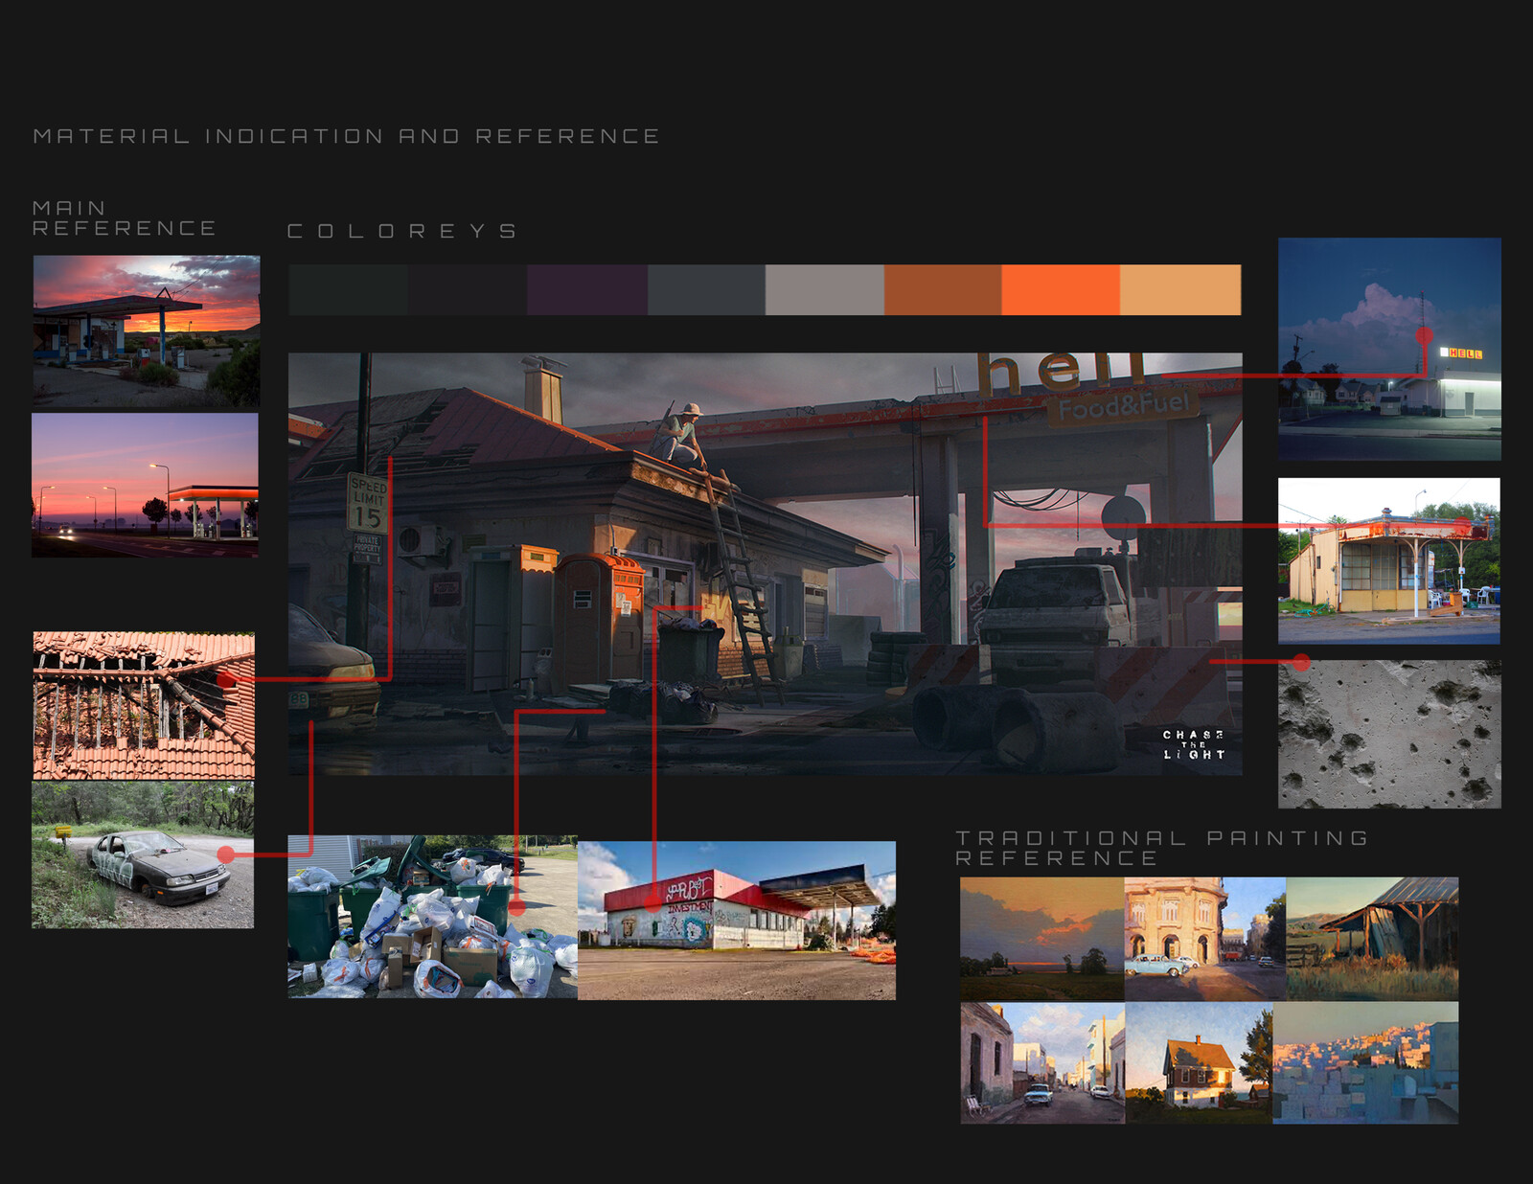1533x1184 pixels.
Task: Open the main hell Food&Fuel concept painting
Action: pos(765,563)
